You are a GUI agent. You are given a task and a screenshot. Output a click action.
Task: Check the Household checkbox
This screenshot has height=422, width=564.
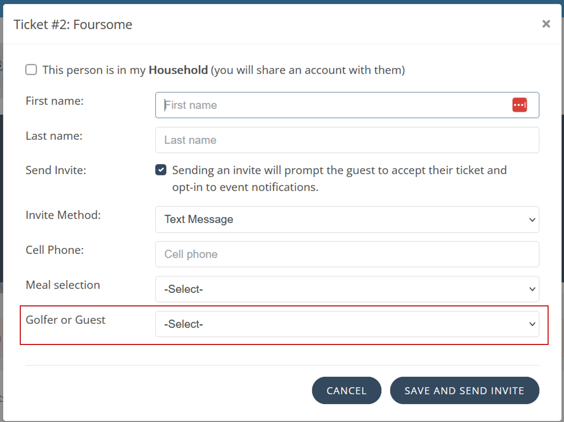point(31,70)
